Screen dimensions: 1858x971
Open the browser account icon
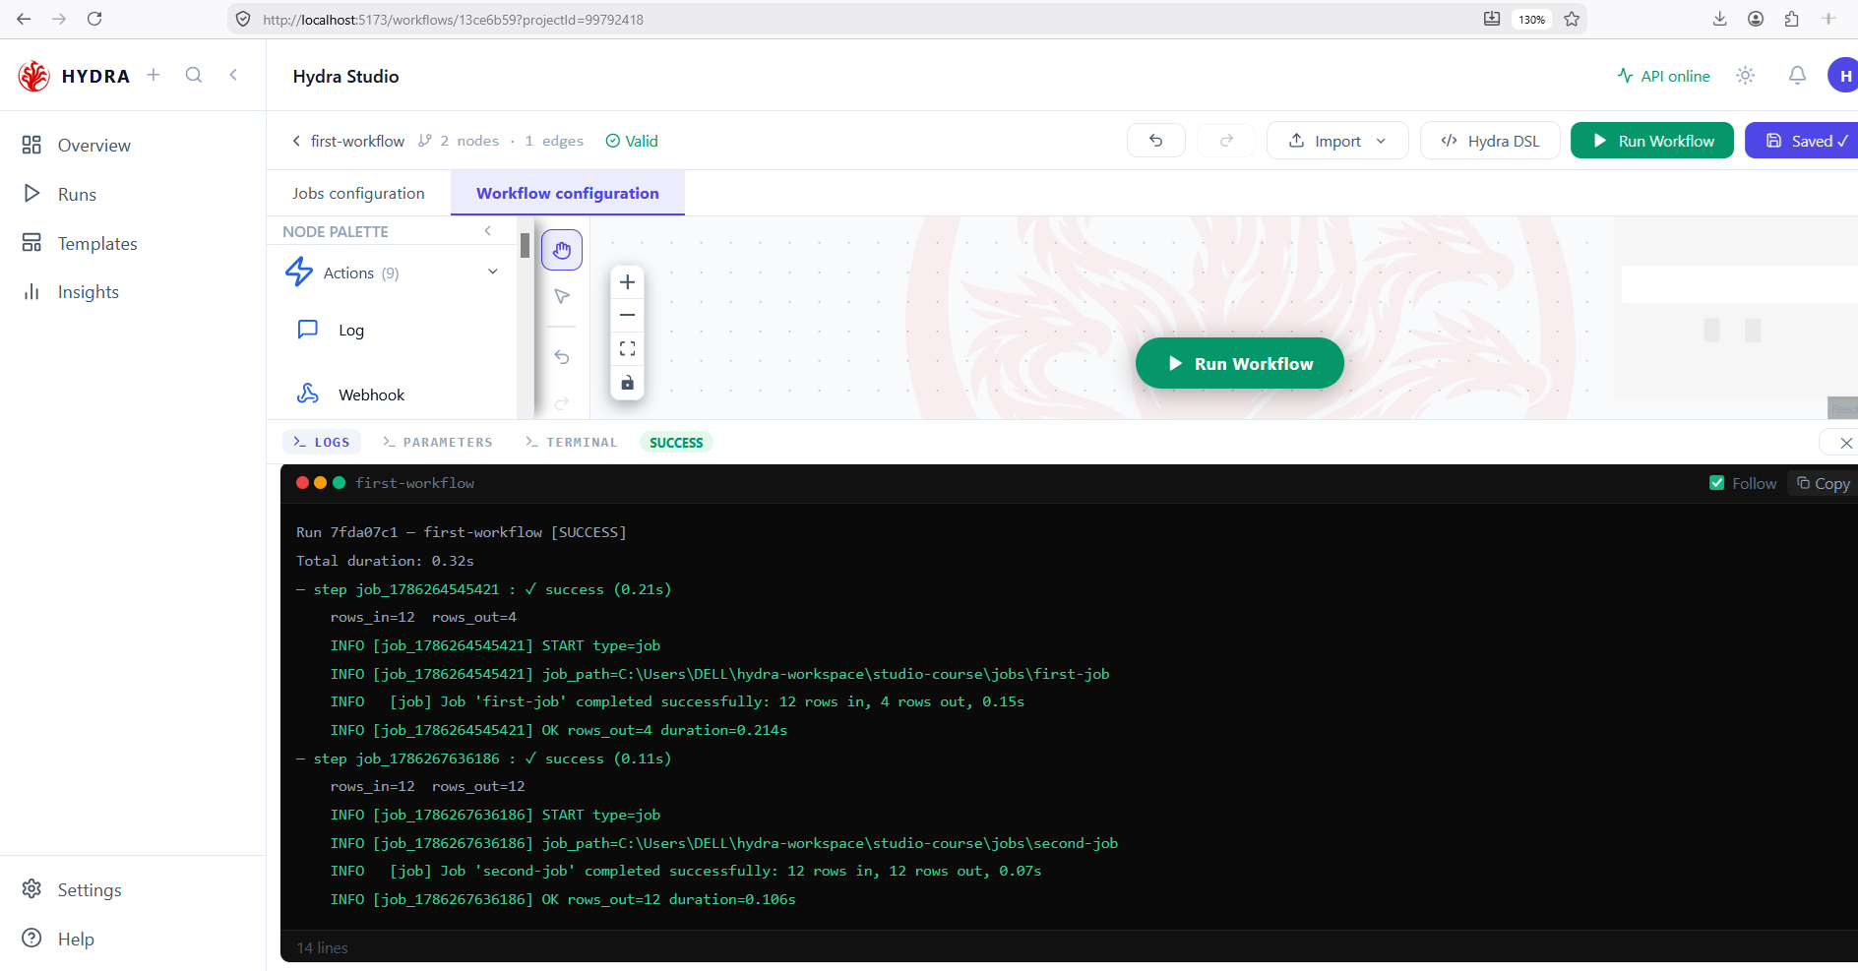[x=1756, y=19]
